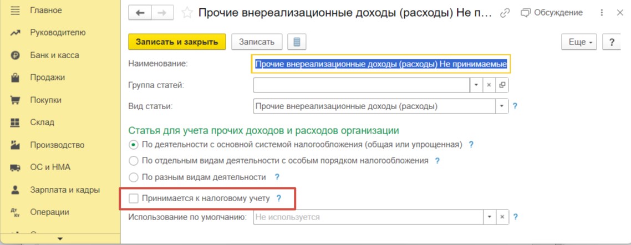631x245 pixels.
Task: Click Записать и закрыть button
Action: click(x=177, y=42)
